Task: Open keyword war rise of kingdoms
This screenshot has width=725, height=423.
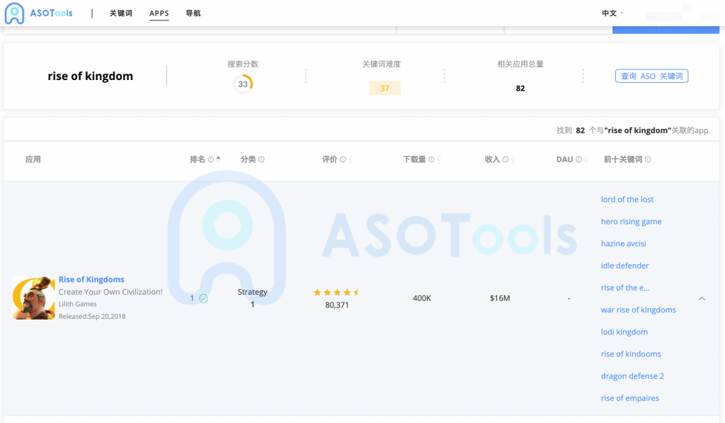Action: coord(639,310)
